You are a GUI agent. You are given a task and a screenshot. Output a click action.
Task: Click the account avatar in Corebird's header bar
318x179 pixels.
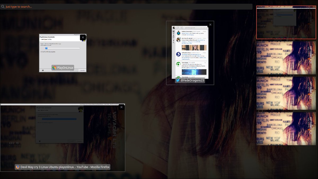(x=174, y=28)
